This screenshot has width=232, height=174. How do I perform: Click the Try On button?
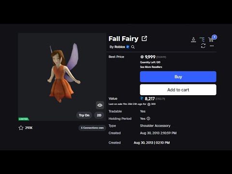pyautogui.click(x=84, y=115)
